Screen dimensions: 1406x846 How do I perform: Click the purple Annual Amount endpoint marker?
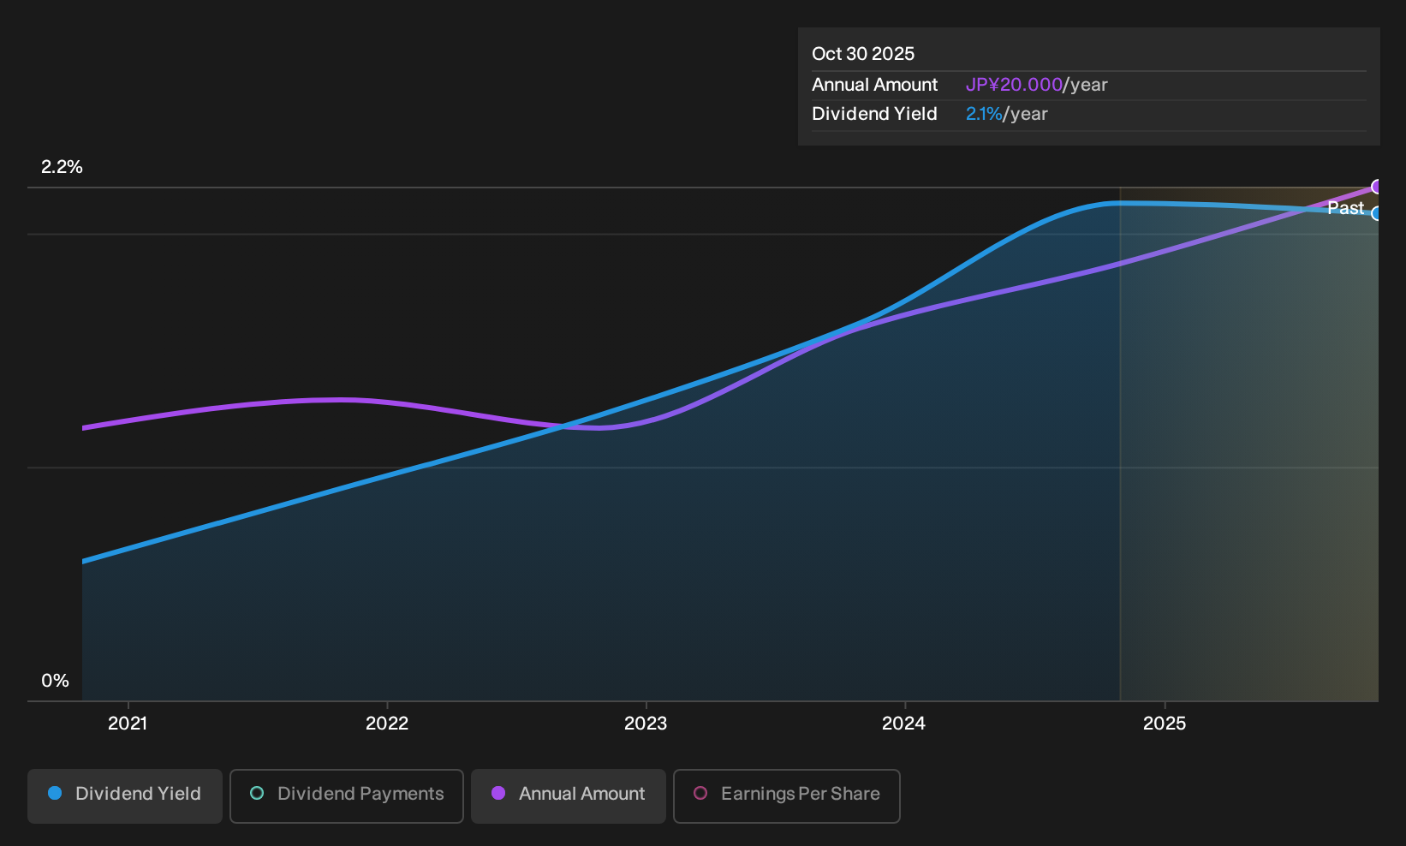[1377, 187]
